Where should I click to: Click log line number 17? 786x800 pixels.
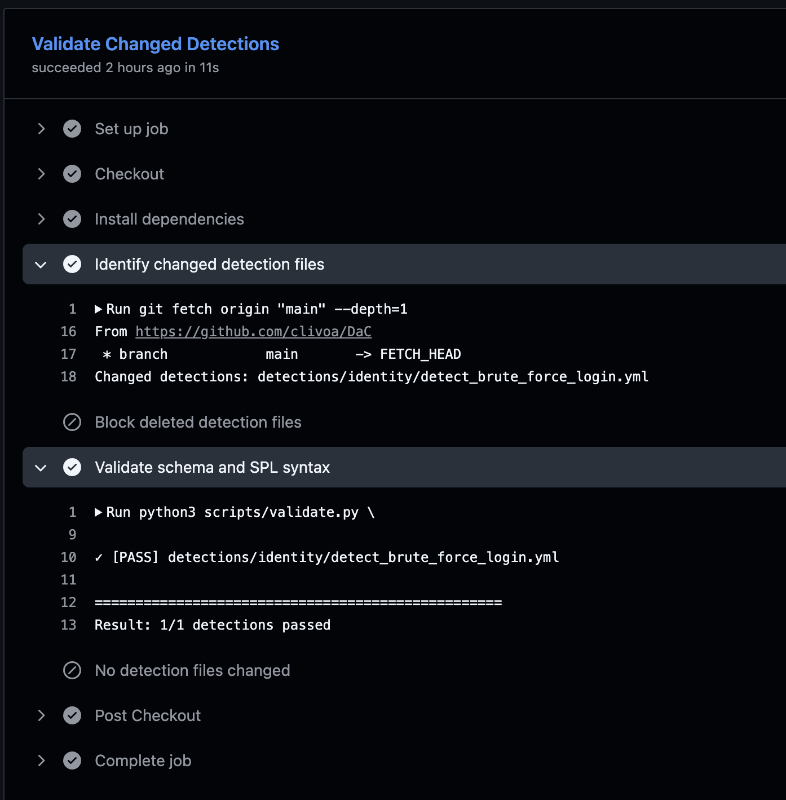click(68, 354)
